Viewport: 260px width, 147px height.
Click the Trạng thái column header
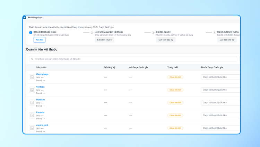[172, 67]
